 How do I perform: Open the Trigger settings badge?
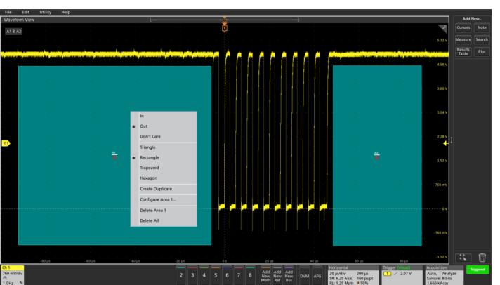pos(402,275)
